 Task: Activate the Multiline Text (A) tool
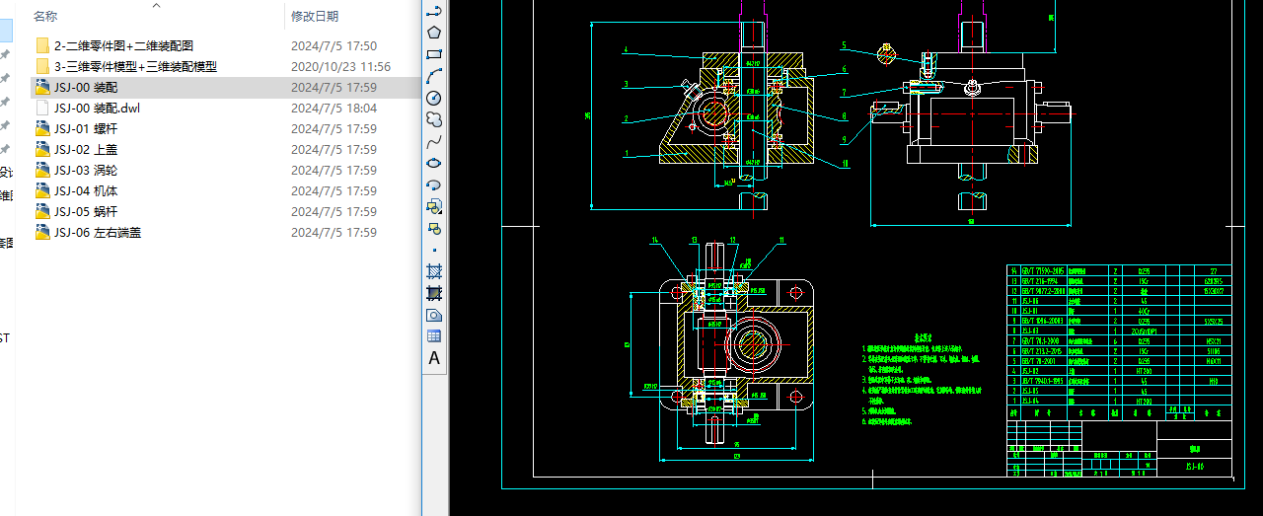point(433,358)
